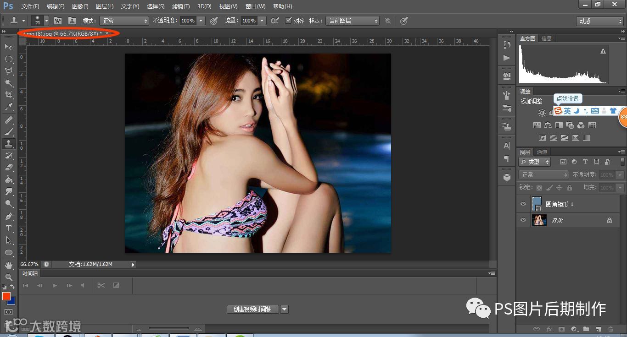Select the Horizontal Type tool

pos(8,228)
